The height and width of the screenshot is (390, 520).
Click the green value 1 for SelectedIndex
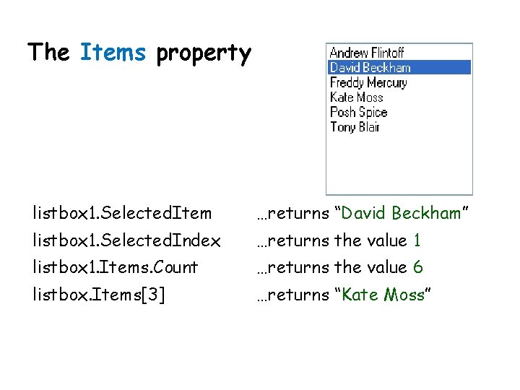click(x=417, y=240)
